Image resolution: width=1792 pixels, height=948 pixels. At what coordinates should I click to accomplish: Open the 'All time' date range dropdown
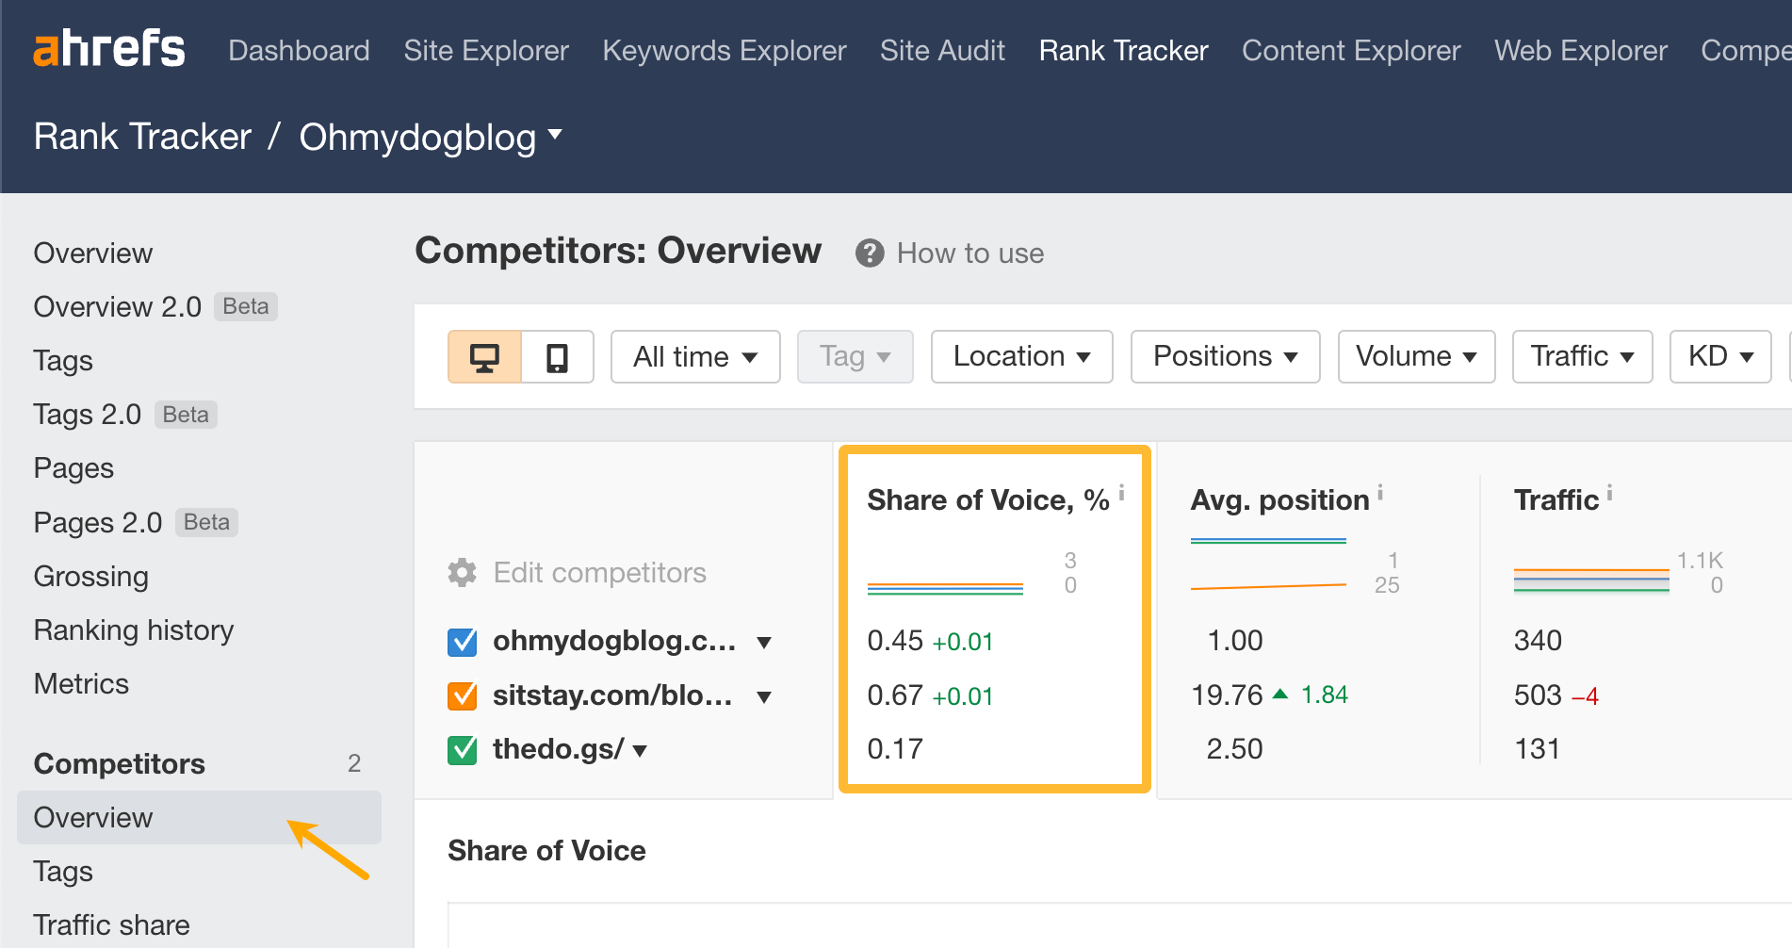694,356
